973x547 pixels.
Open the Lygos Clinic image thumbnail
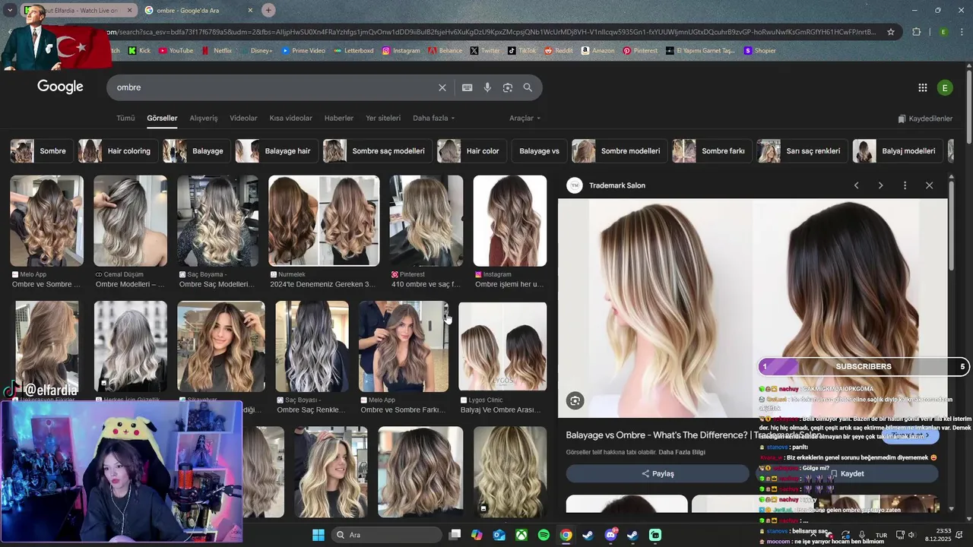(x=502, y=346)
